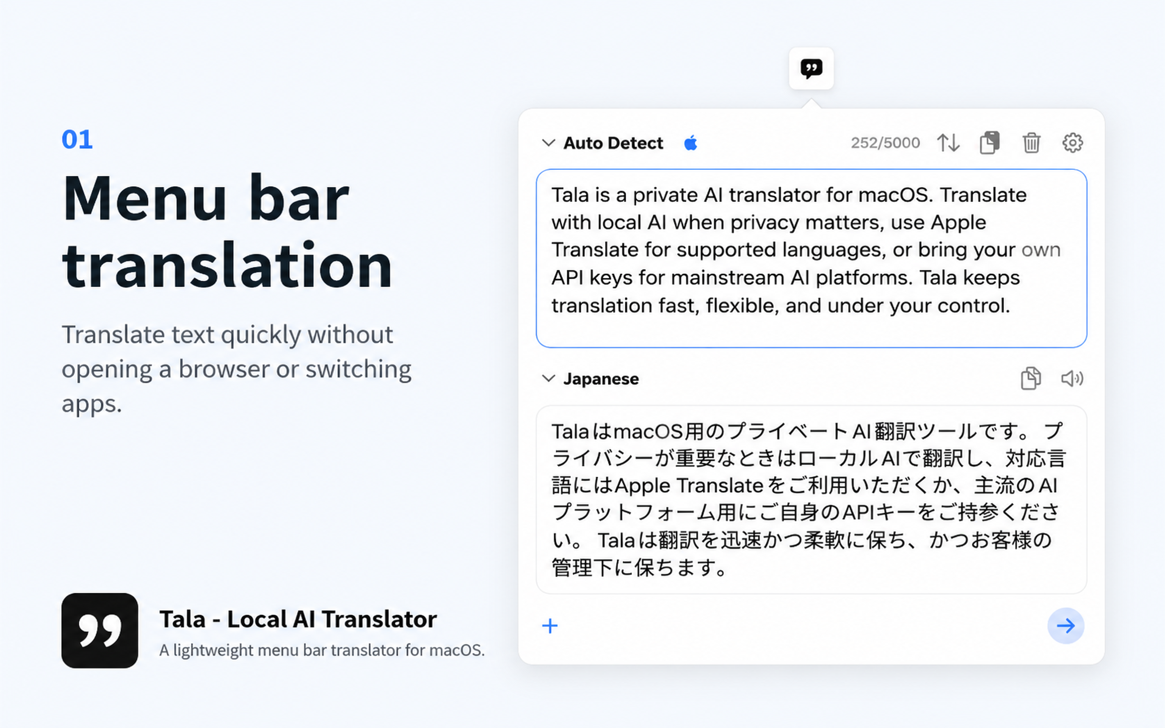Viewport: 1165px width, 728px height.
Task: Play the Japanese translation aloud
Action: [1072, 379]
